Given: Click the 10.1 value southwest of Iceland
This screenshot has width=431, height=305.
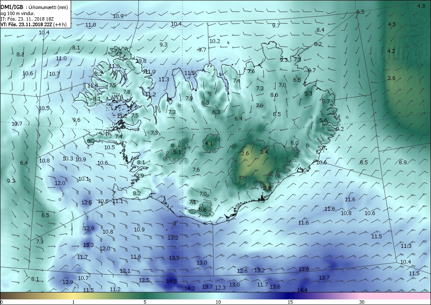Looking at the screenshot, I should click(x=84, y=179).
